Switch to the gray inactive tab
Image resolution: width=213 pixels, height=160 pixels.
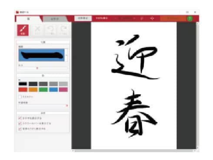pos(55,19)
